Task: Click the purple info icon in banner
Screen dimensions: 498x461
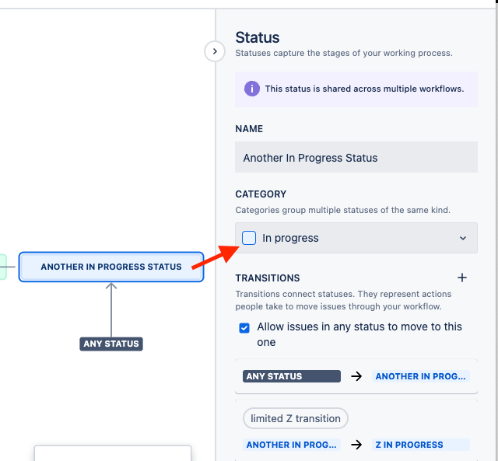Action: coord(252,89)
